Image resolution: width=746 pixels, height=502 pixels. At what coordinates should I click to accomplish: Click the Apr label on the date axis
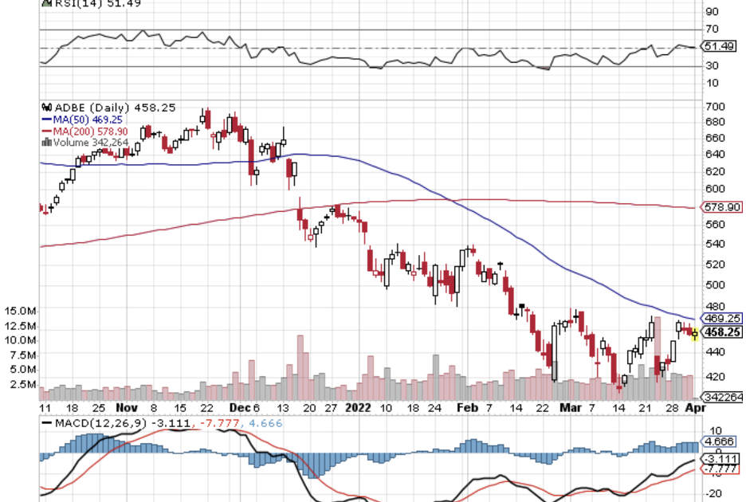click(695, 406)
